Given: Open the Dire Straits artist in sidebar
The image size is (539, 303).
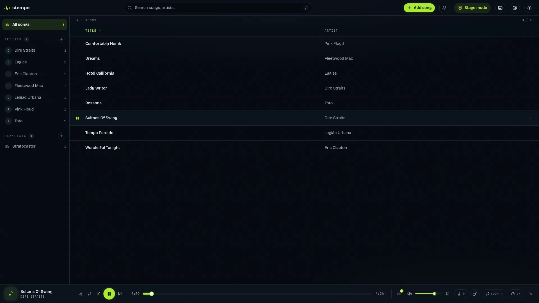Looking at the screenshot, I should pyautogui.click(x=35, y=50).
